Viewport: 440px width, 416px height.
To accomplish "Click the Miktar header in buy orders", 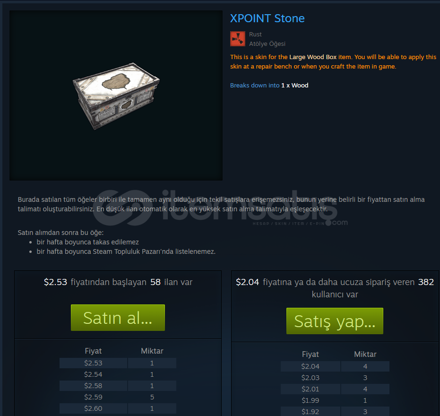I will click(x=365, y=354).
